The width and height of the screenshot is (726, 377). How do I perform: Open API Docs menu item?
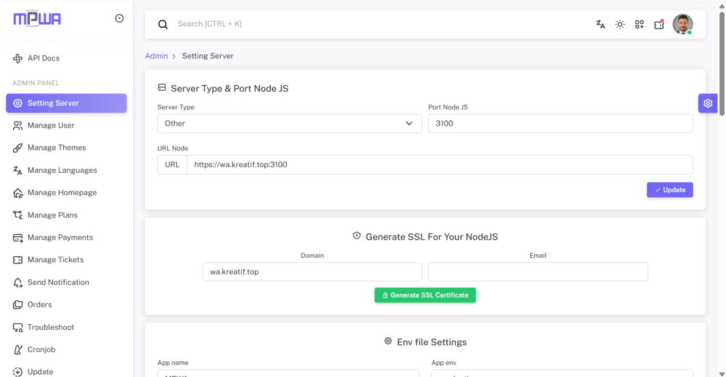pos(67,59)
